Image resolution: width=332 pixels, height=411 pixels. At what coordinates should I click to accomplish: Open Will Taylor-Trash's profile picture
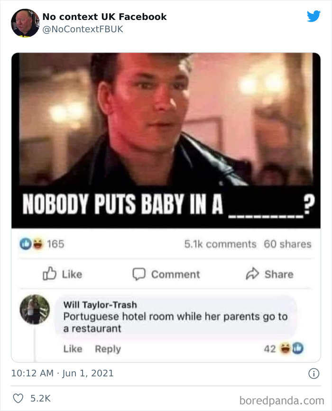tap(35, 310)
